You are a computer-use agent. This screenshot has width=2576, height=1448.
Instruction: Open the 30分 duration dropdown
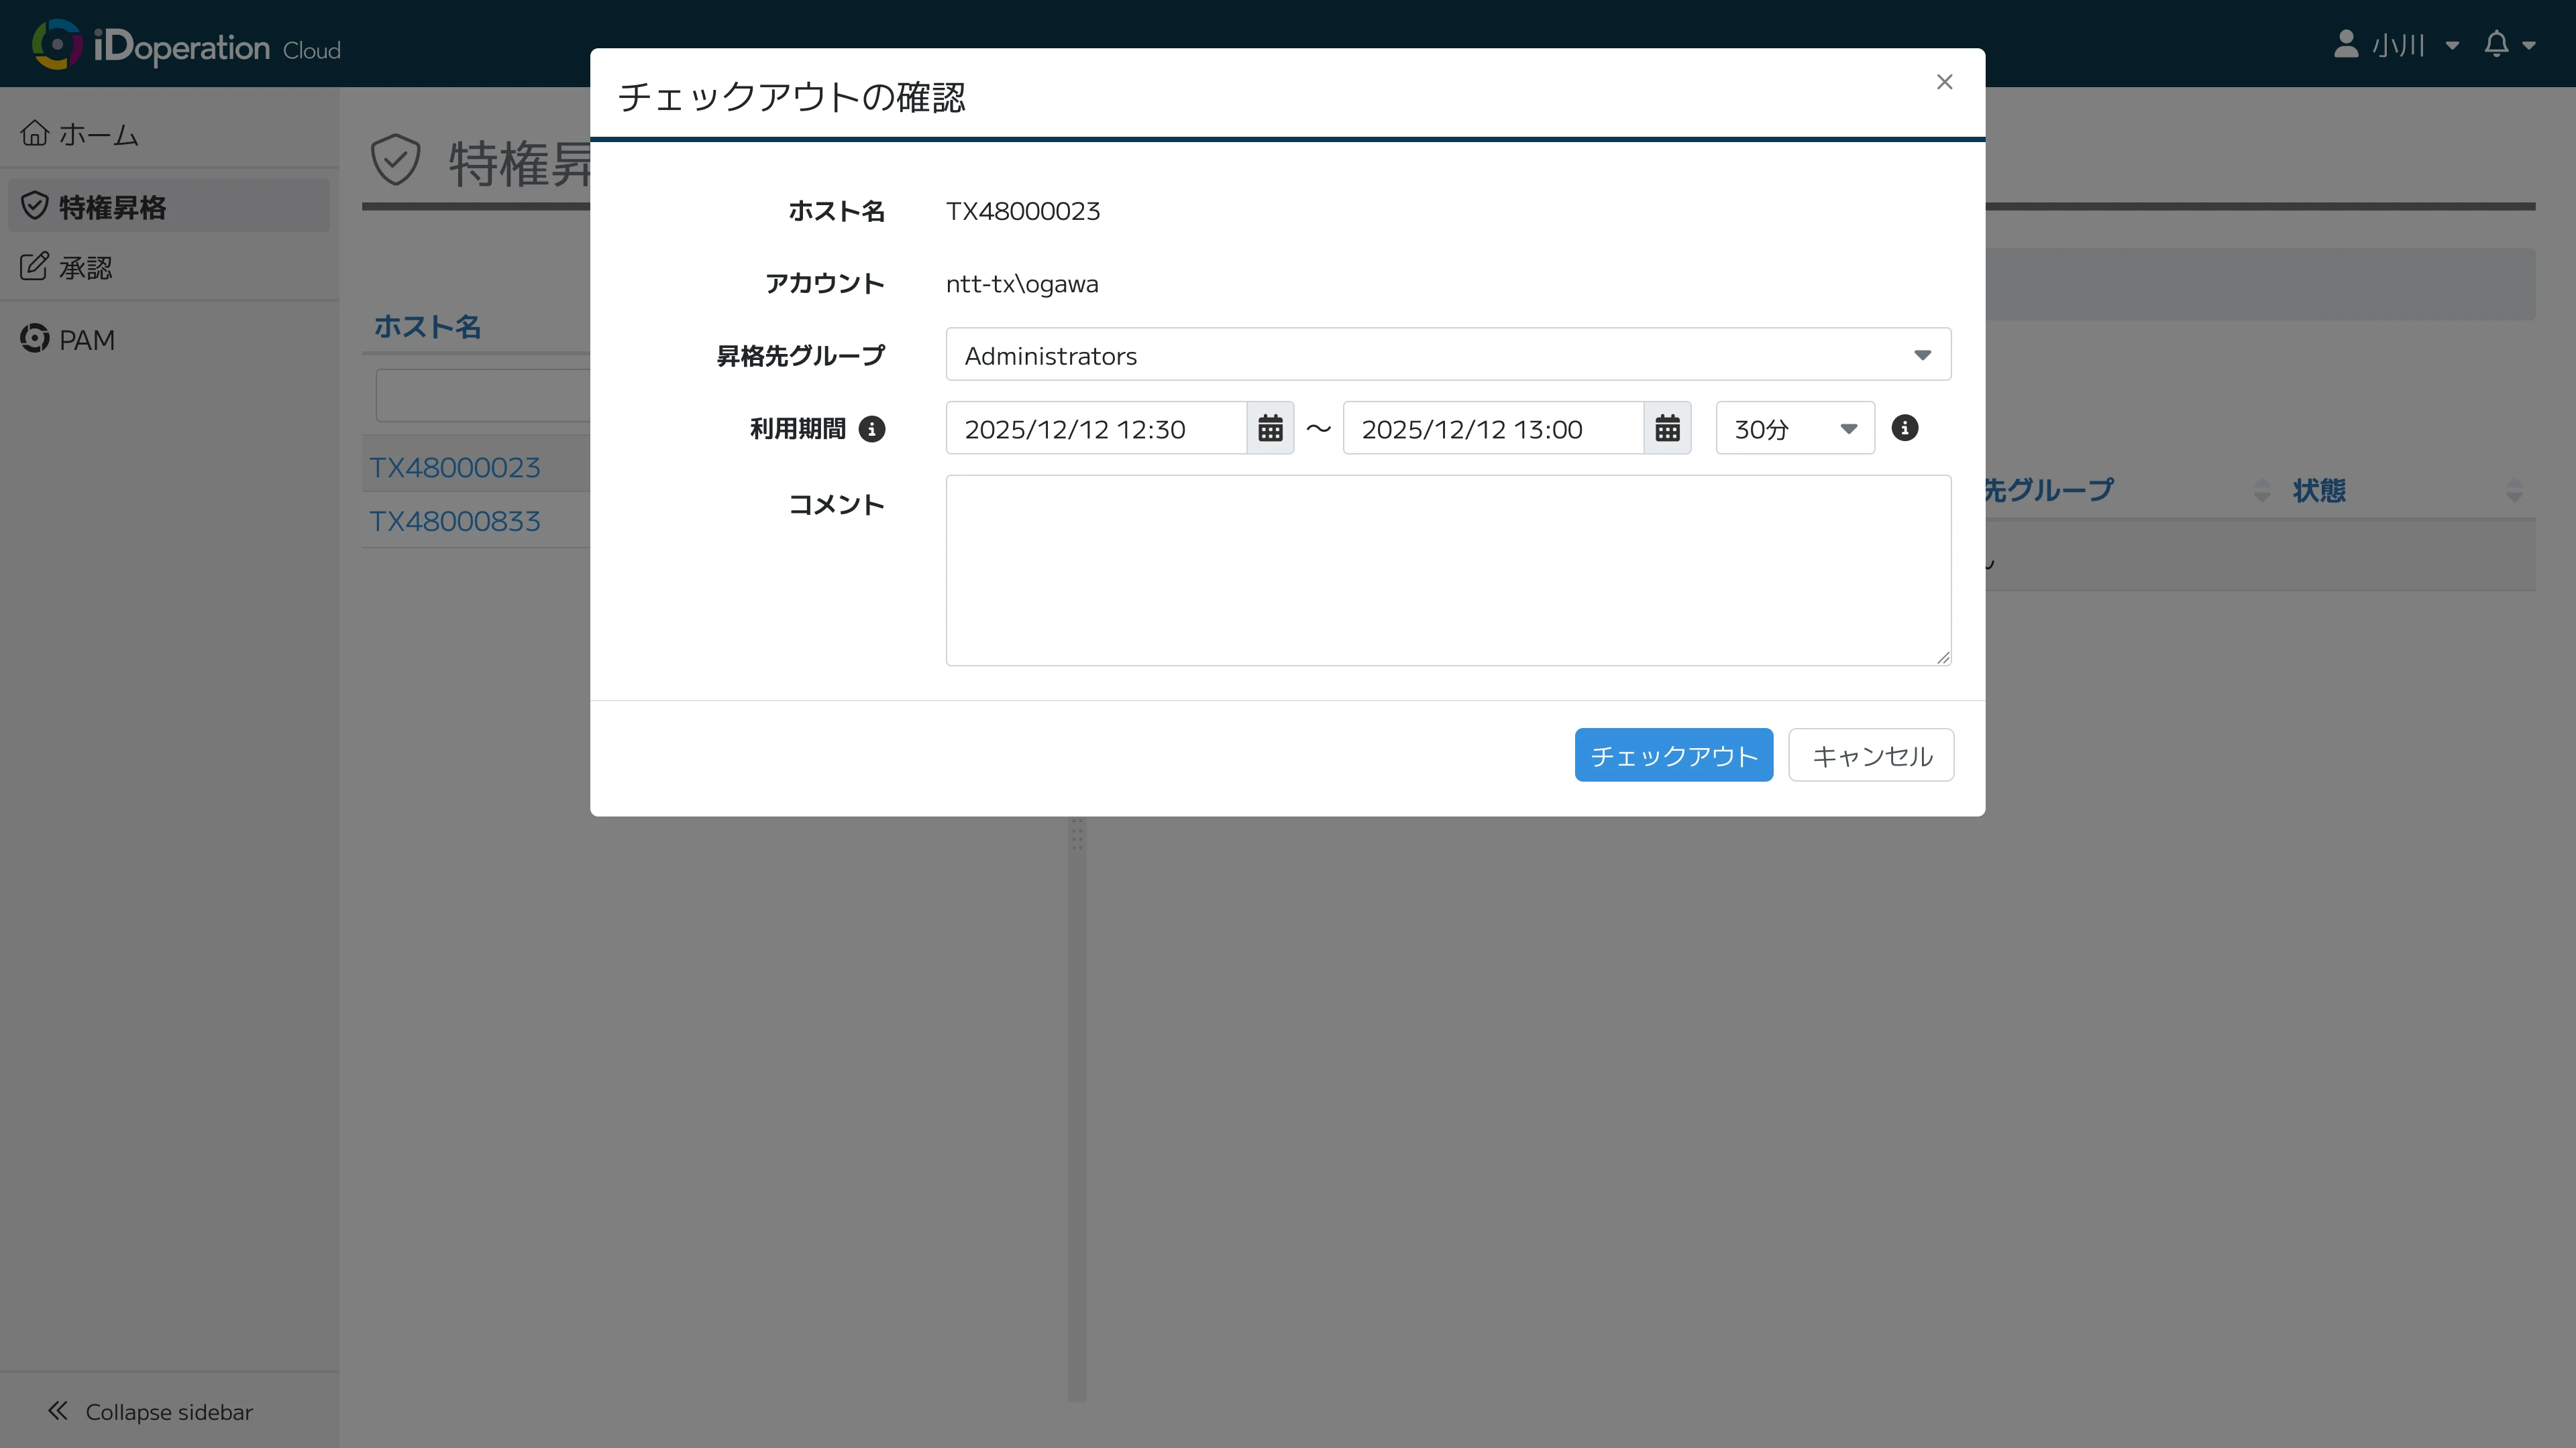(1794, 429)
